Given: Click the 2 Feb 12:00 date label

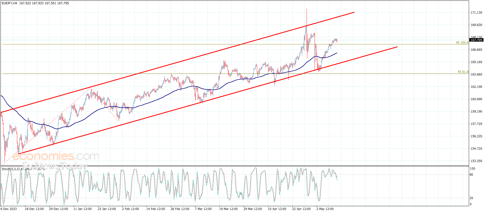Looking at the screenshot, I should (x=130, y=209).
